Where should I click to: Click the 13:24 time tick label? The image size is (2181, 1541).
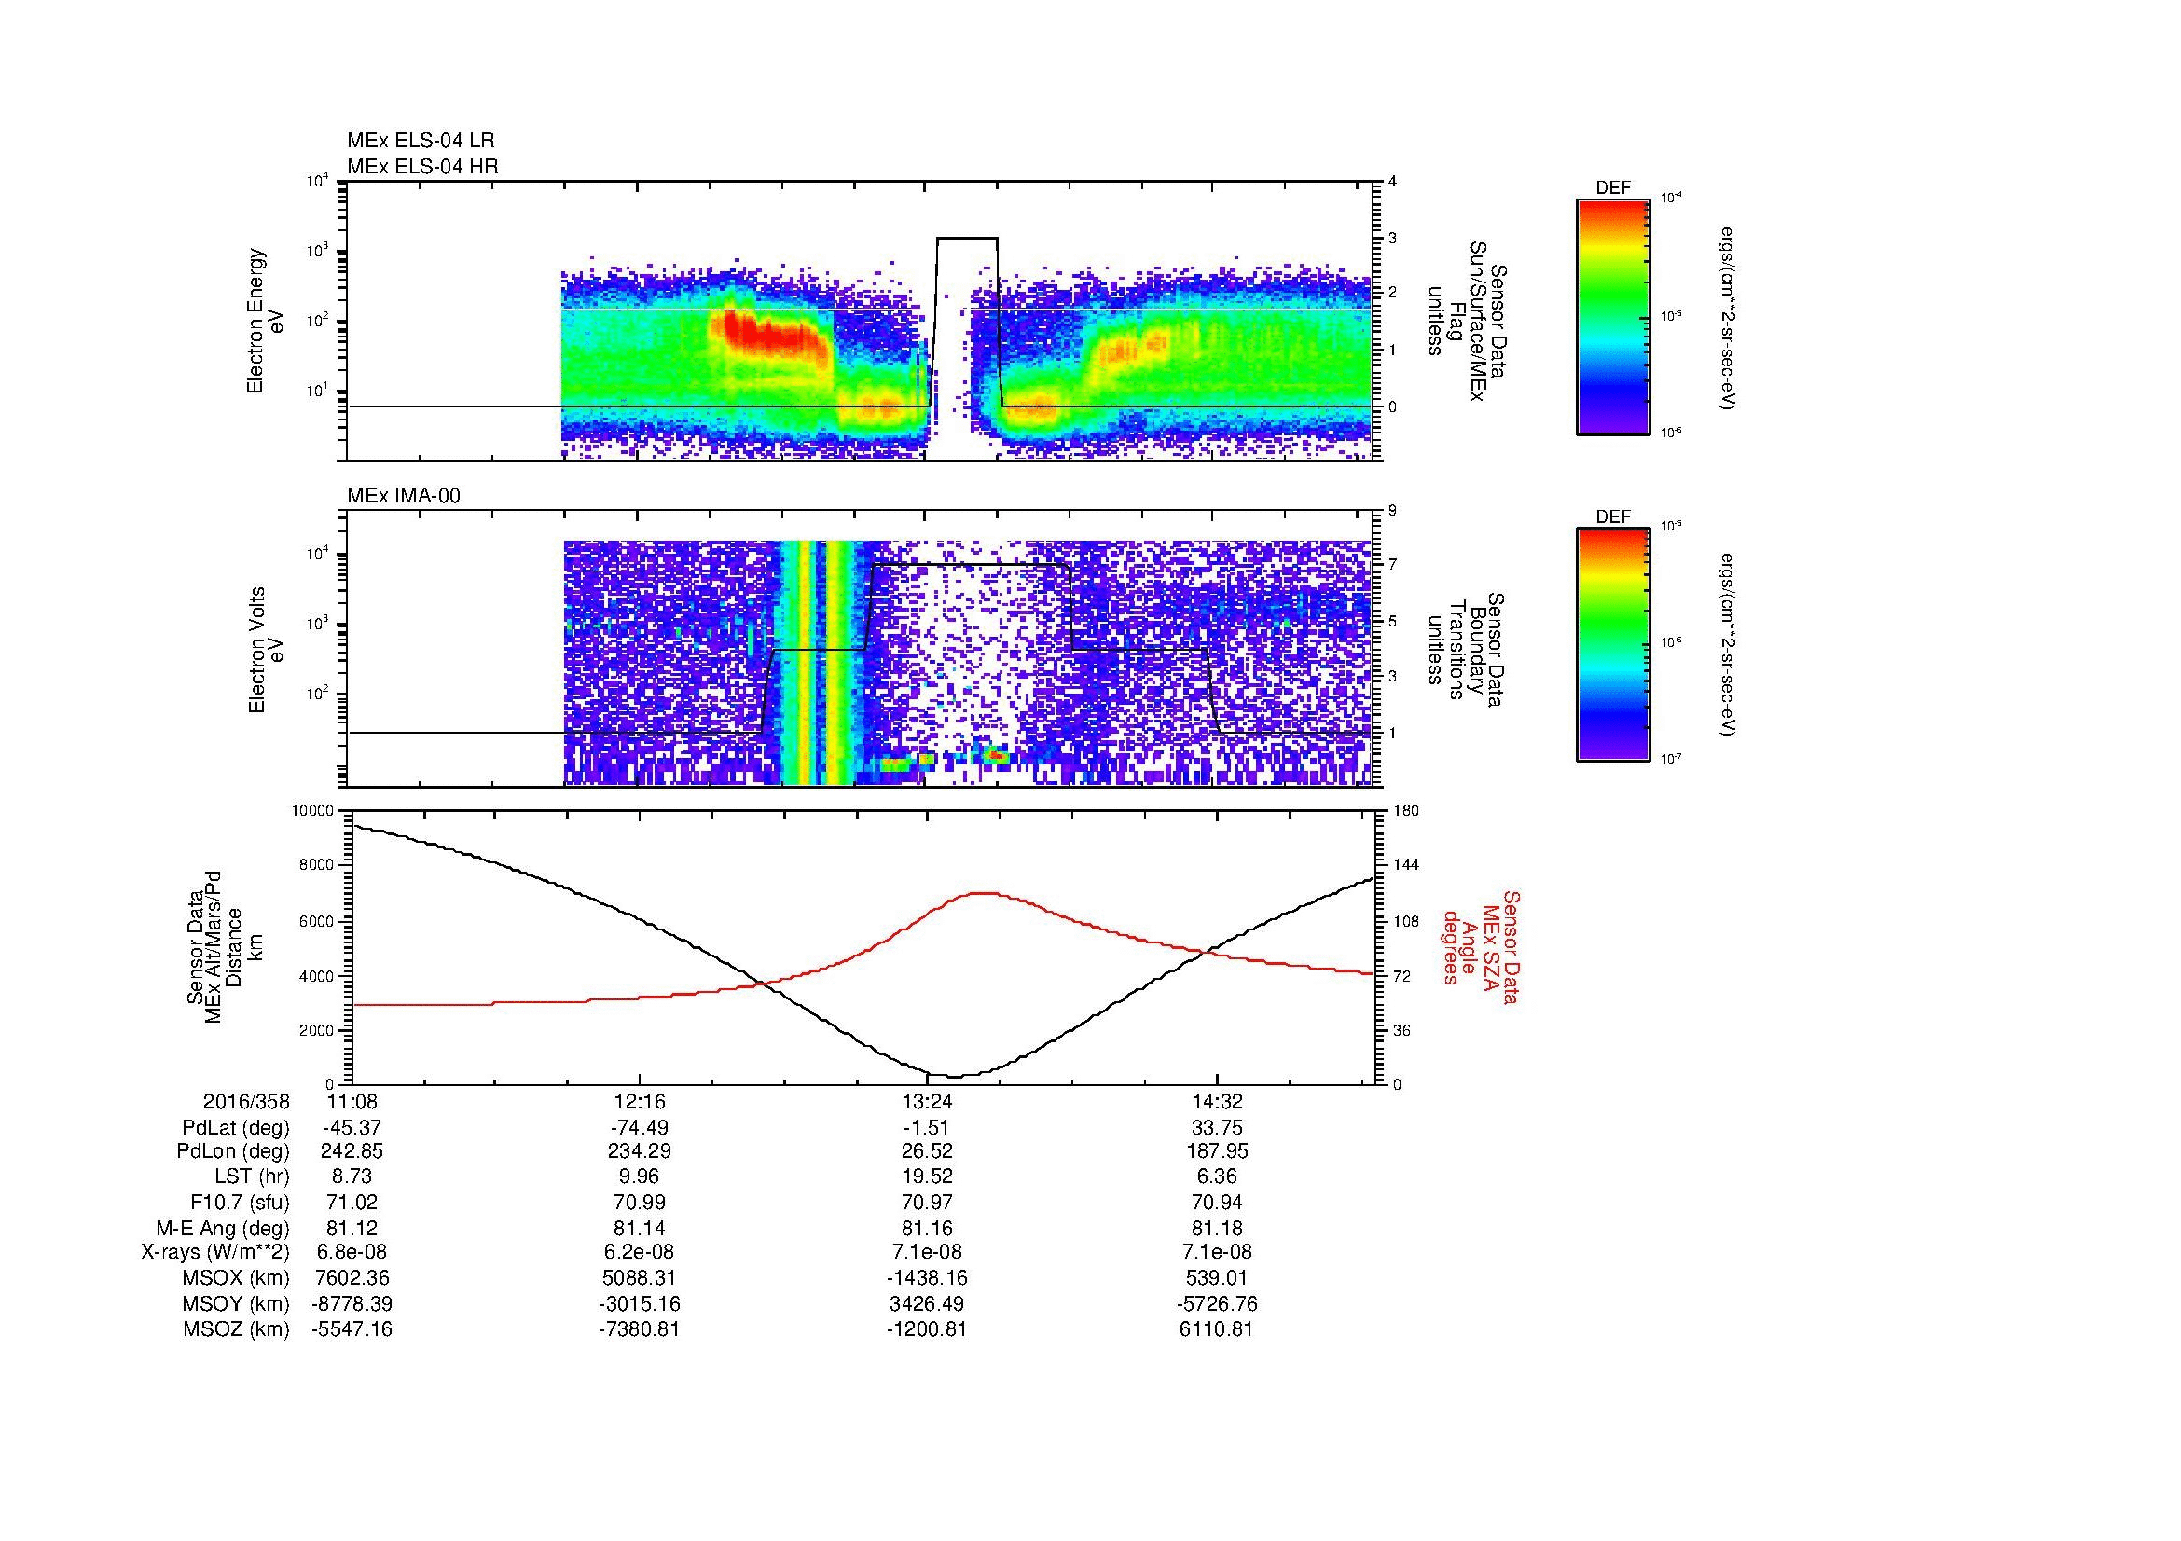927,1101
